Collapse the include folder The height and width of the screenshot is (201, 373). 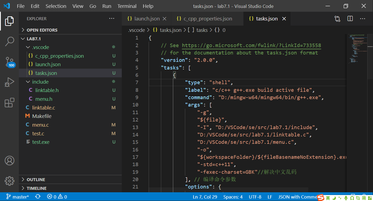pos(70,82)
